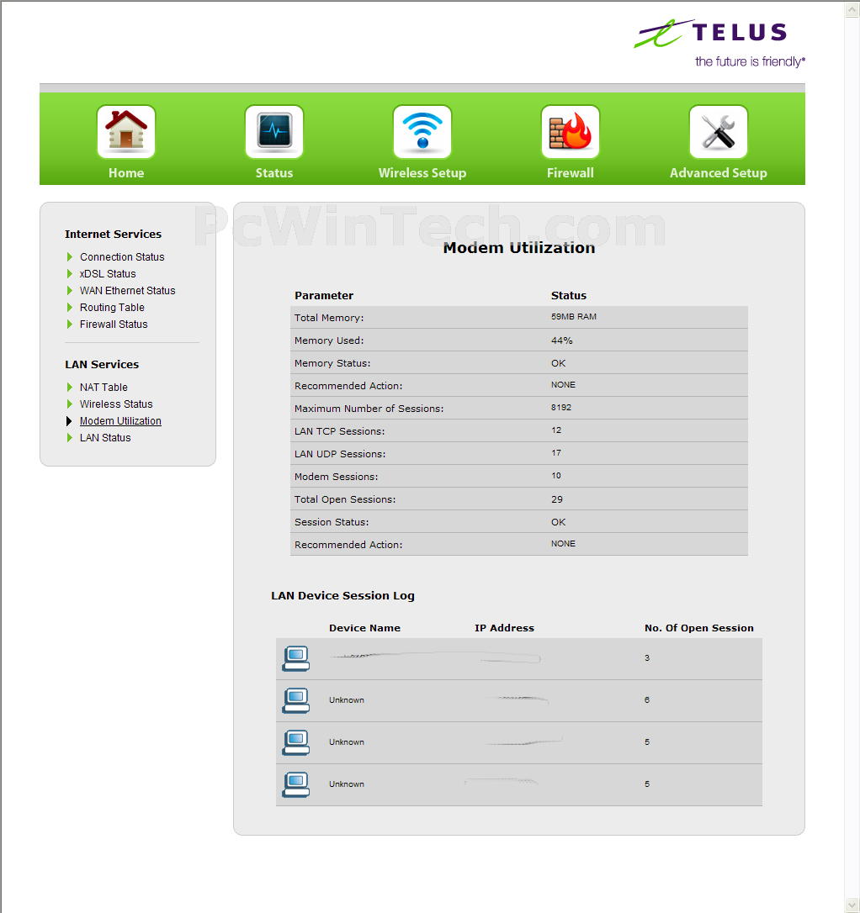Click the Internet Services heading
The image size is (860, 913).
click(x=113, y=234)
